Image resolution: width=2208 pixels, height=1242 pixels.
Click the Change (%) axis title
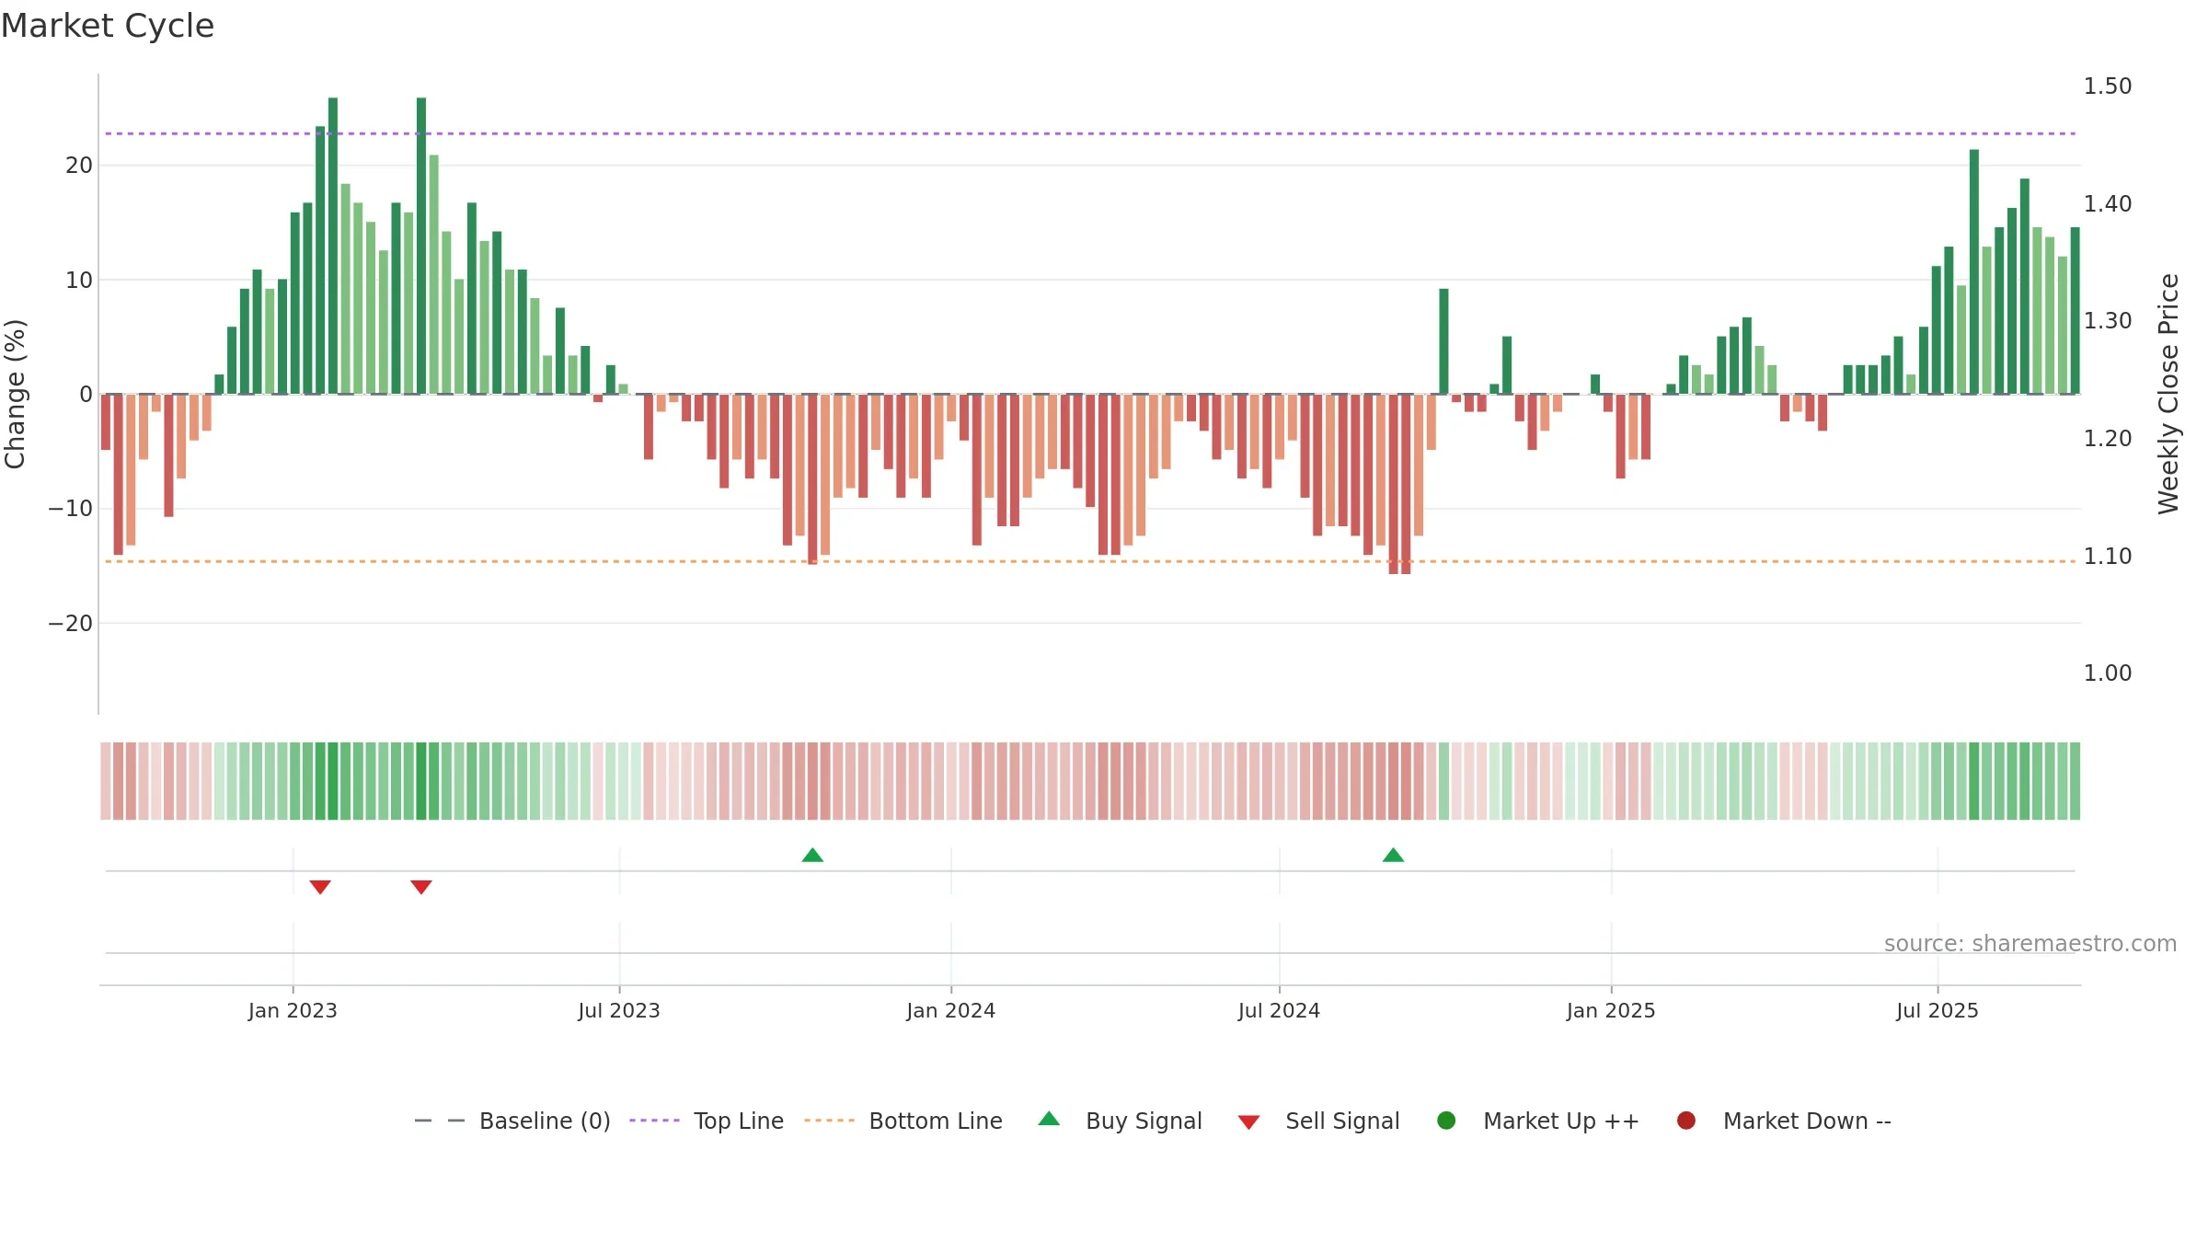tap(15, 394)
